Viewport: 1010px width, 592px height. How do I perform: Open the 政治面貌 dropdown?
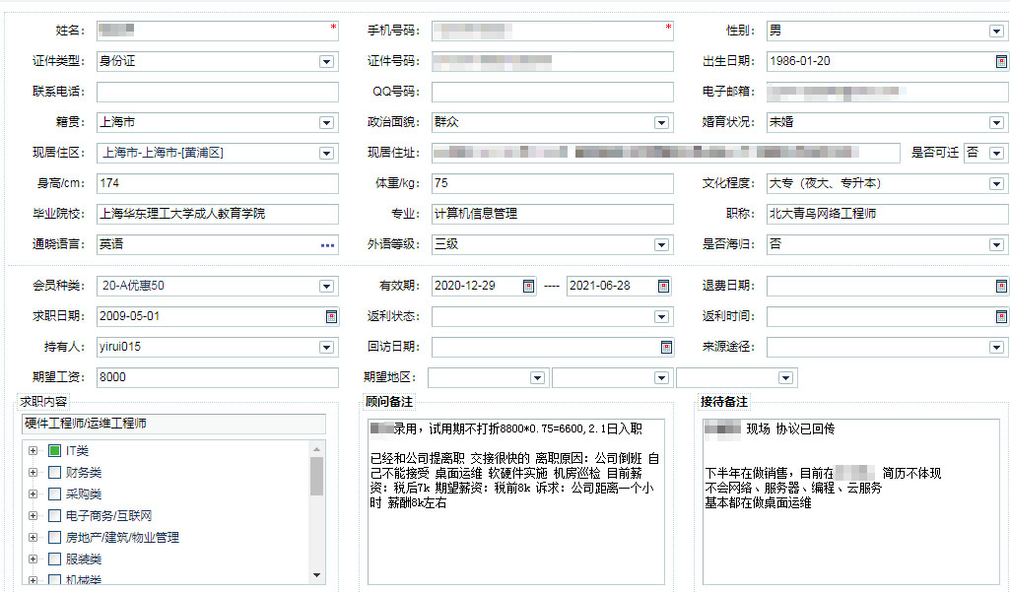(661, 122)
